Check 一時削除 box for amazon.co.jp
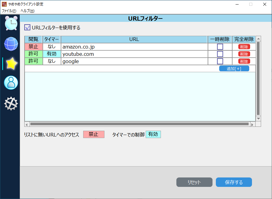The image size is (272, 199). tap(220, 47)
